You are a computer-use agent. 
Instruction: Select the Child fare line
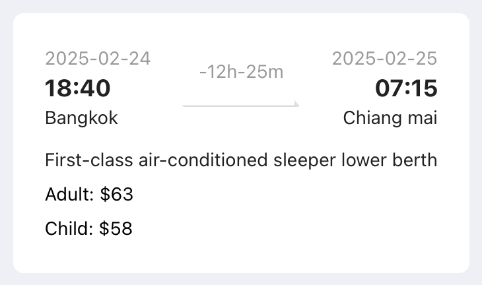pyautogui.click(x=88, y=229)
